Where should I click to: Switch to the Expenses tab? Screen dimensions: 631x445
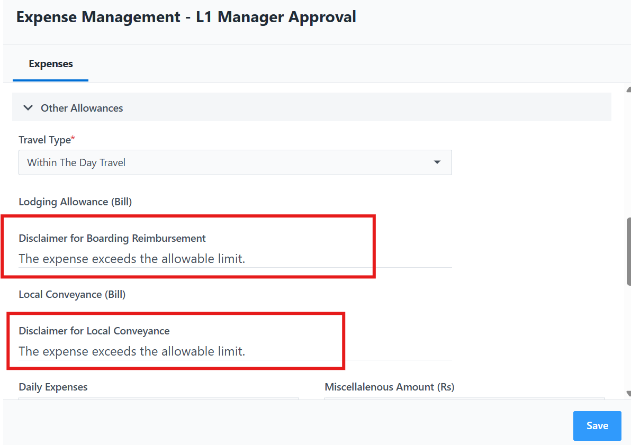point(51,64)
